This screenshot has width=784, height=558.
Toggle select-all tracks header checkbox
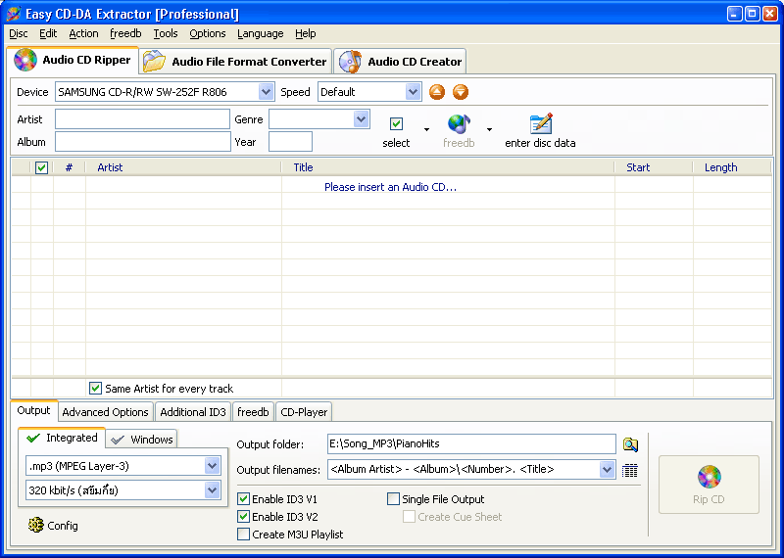[41, 167]
